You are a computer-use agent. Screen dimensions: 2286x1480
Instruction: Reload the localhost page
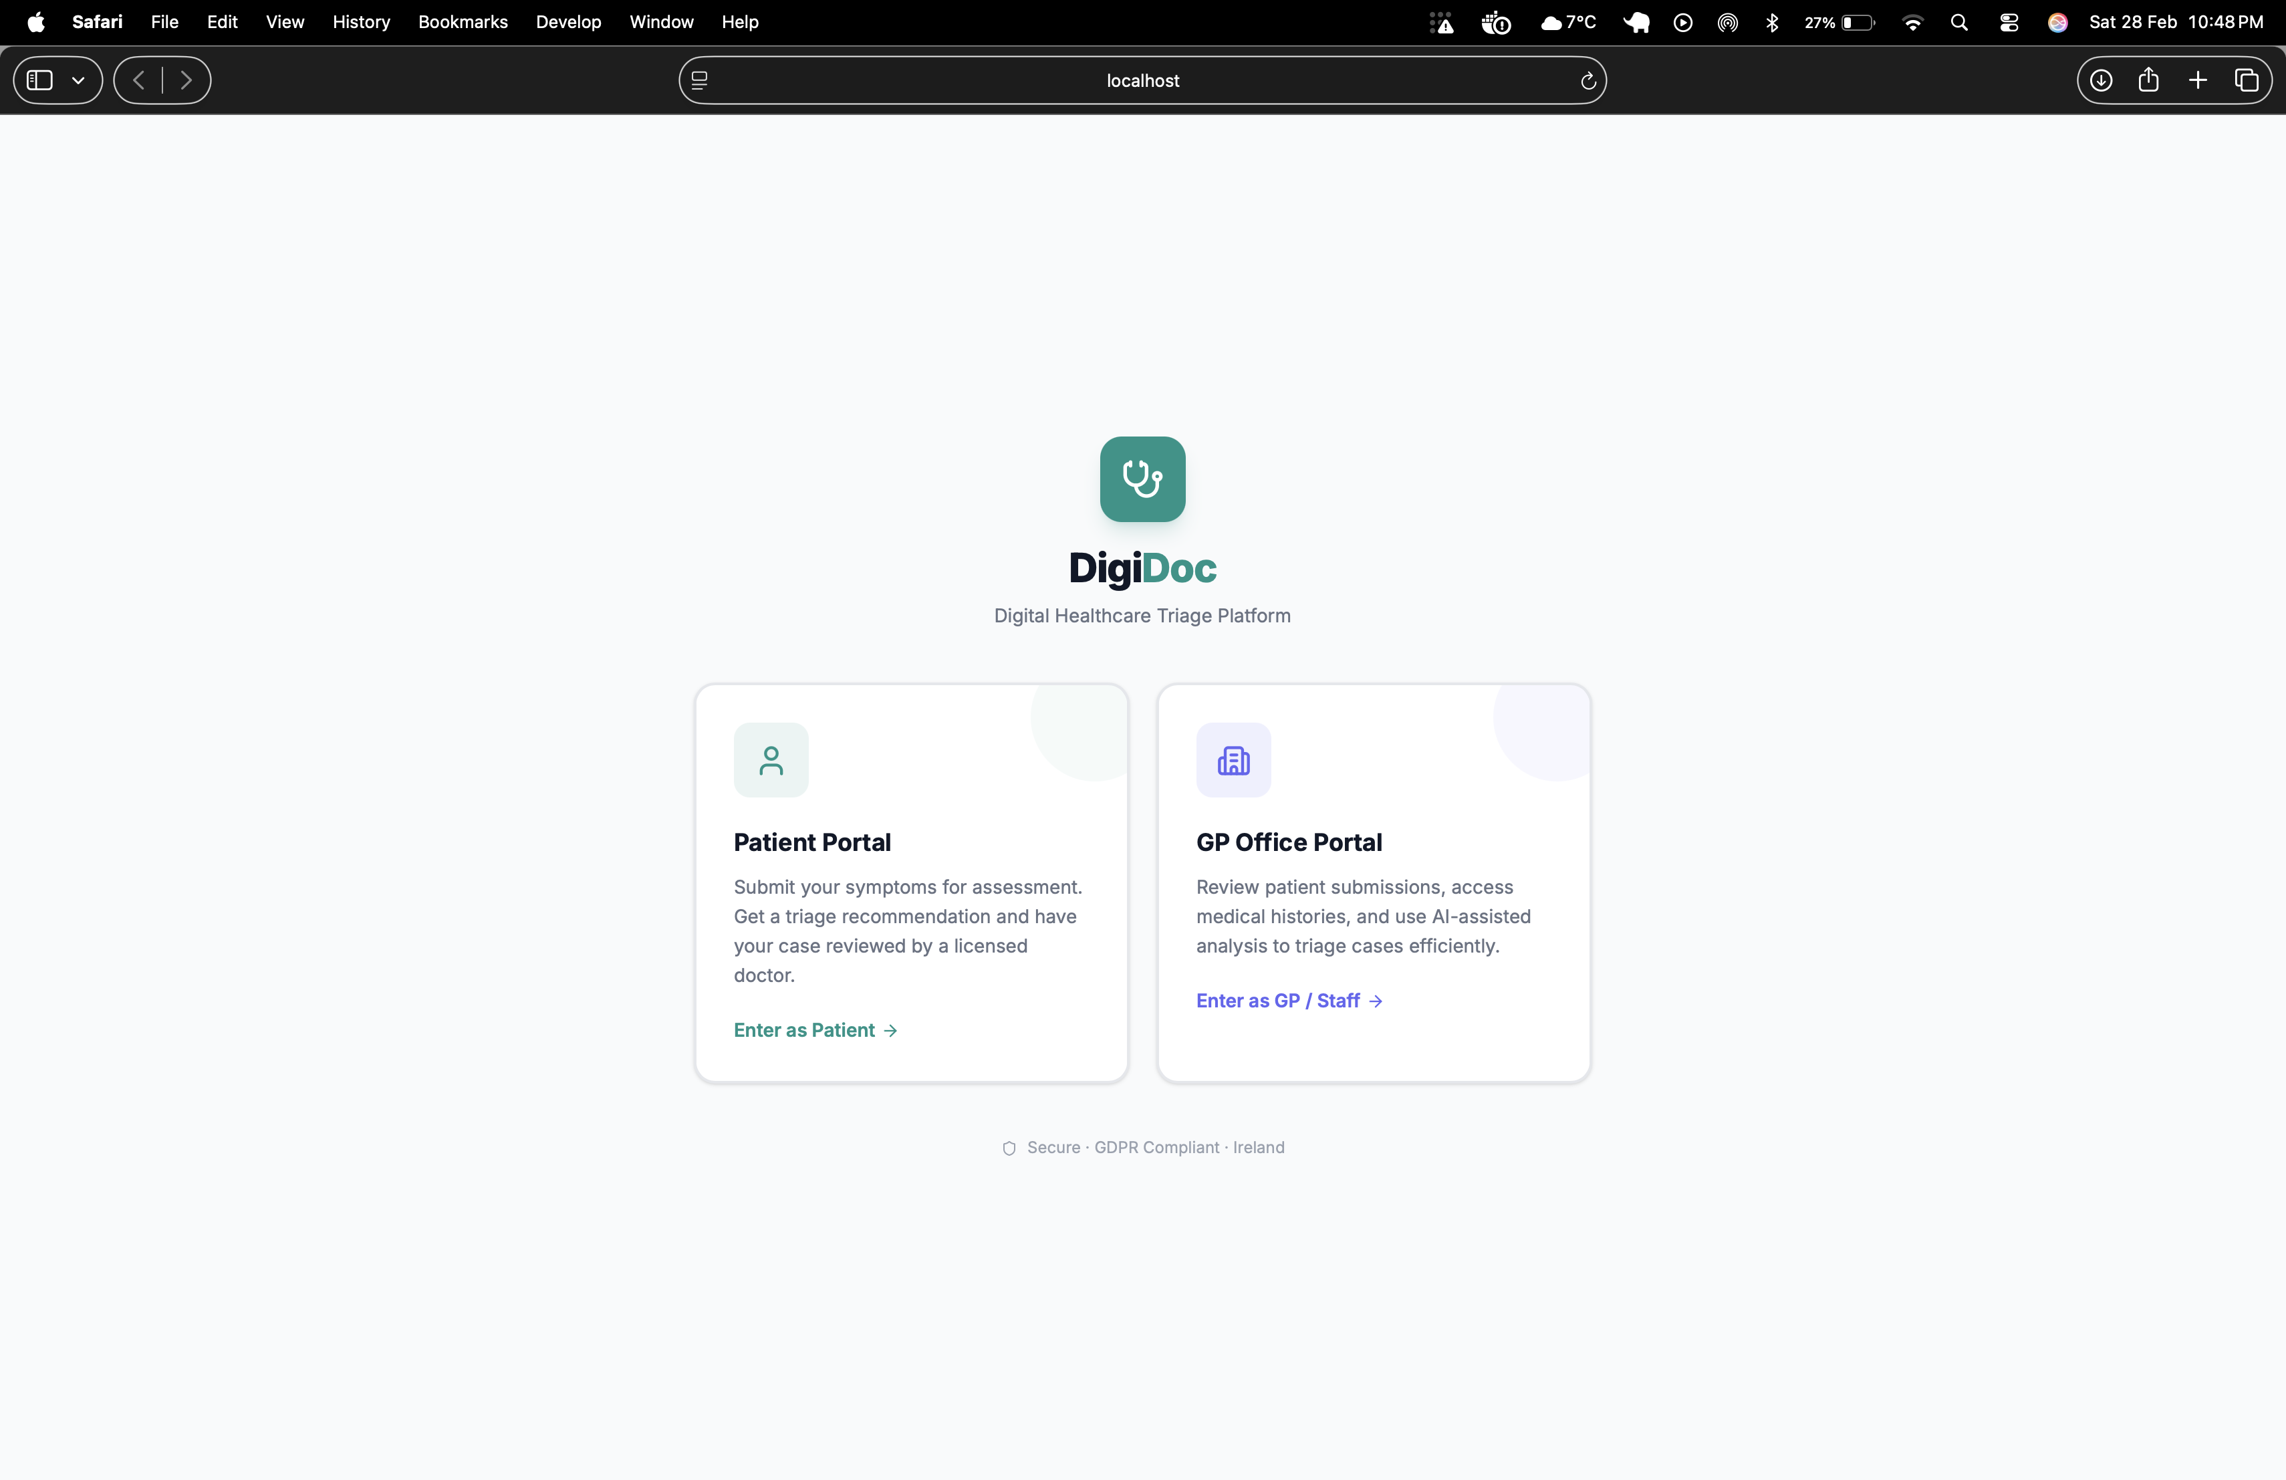[x=1587, y=81]
